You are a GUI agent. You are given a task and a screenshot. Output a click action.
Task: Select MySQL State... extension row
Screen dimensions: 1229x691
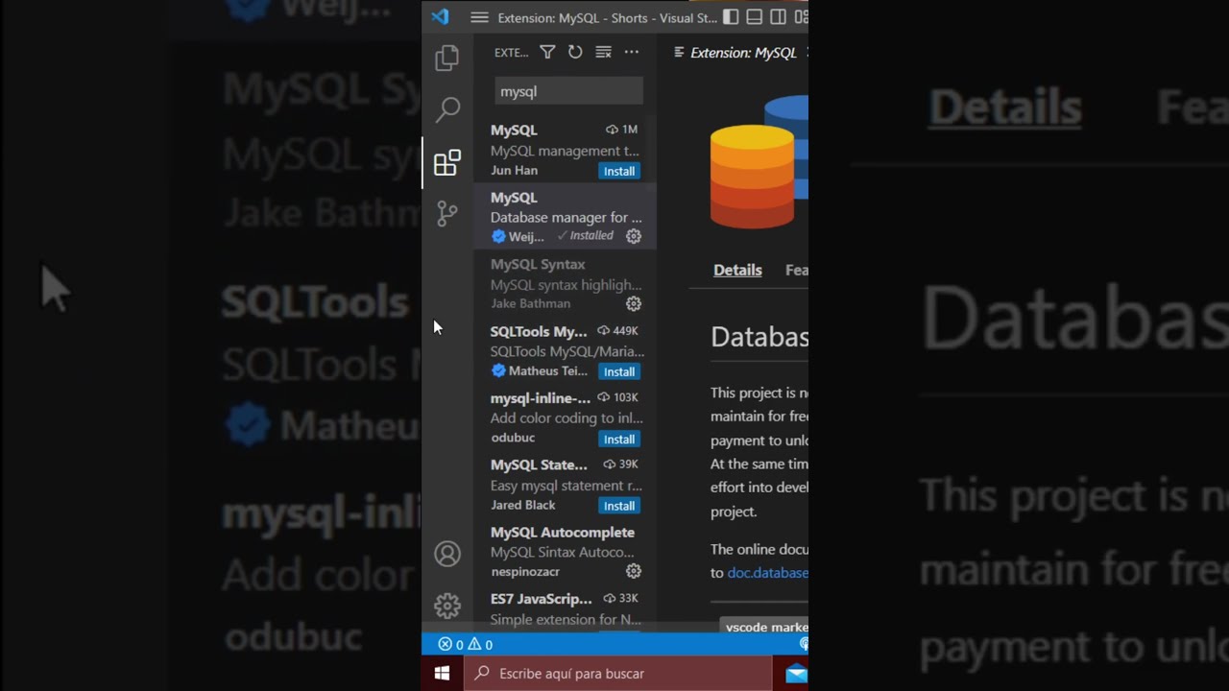point(565,485)
